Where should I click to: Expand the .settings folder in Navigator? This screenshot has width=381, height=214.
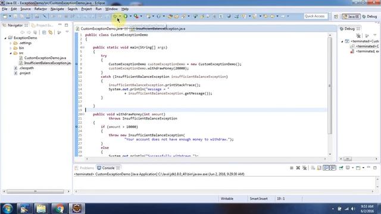pos(11,43)
